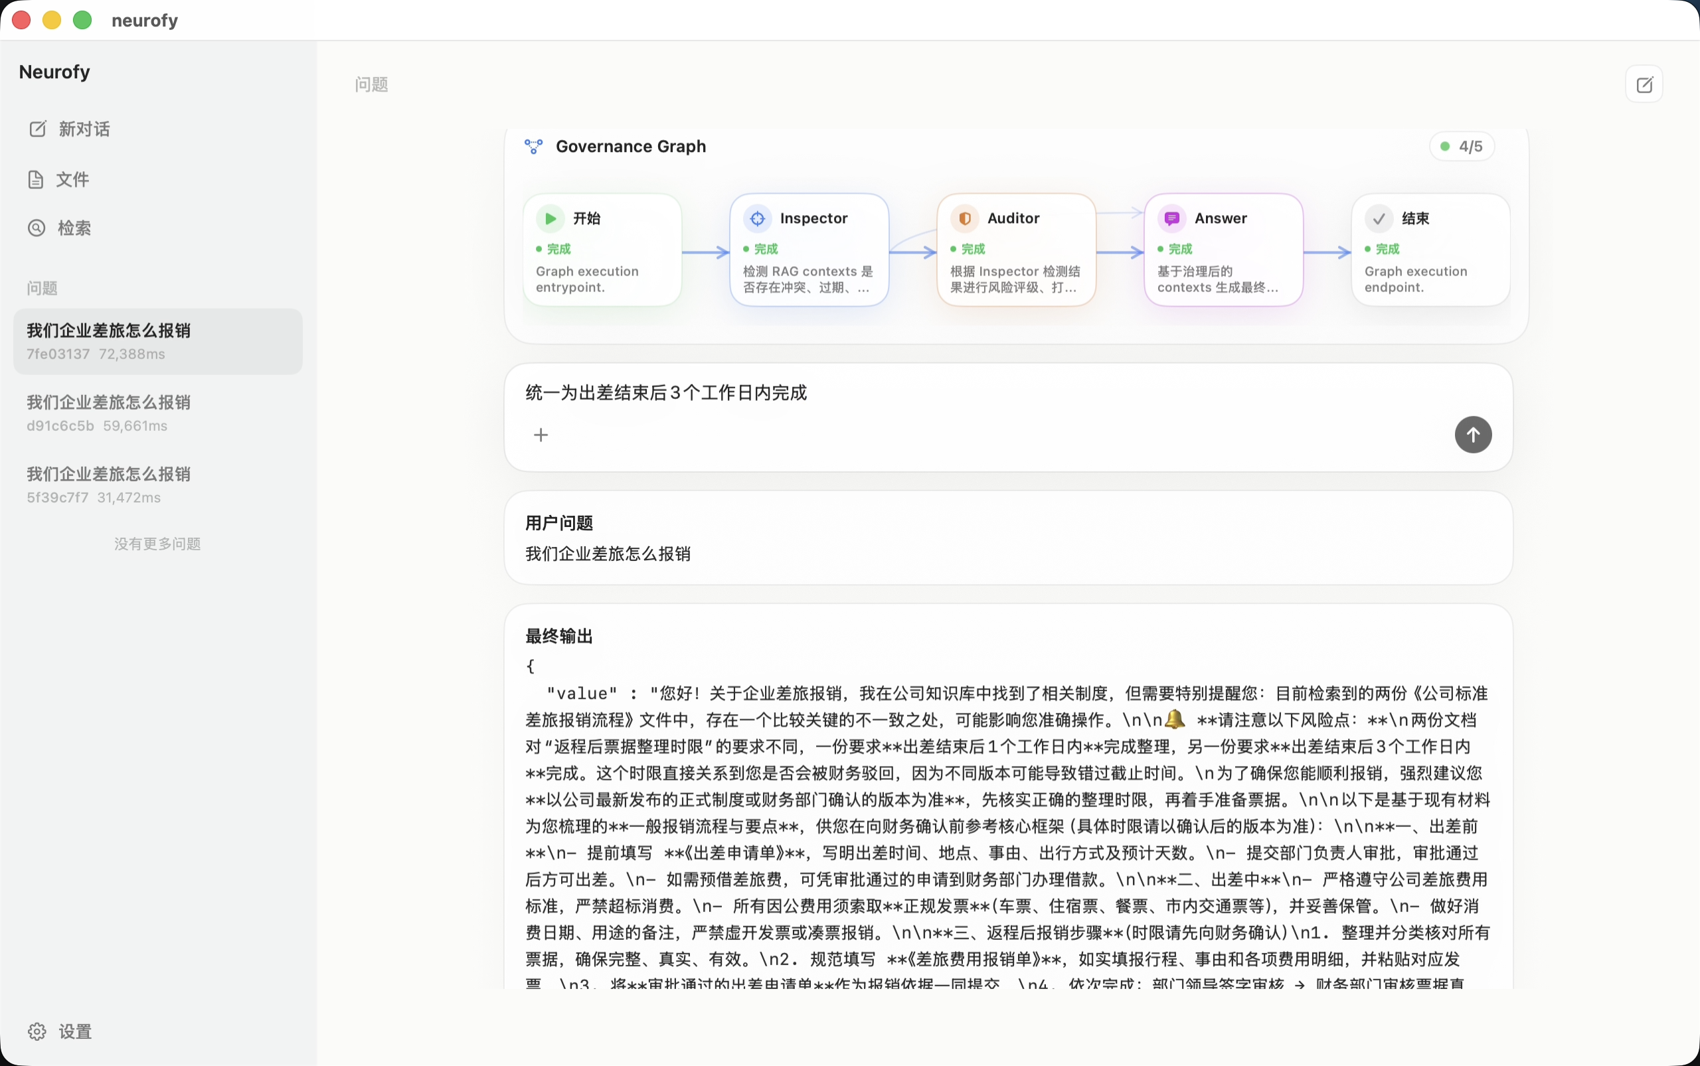
Task: Click the 完成 status on 结束 node
Action: 1382,249
